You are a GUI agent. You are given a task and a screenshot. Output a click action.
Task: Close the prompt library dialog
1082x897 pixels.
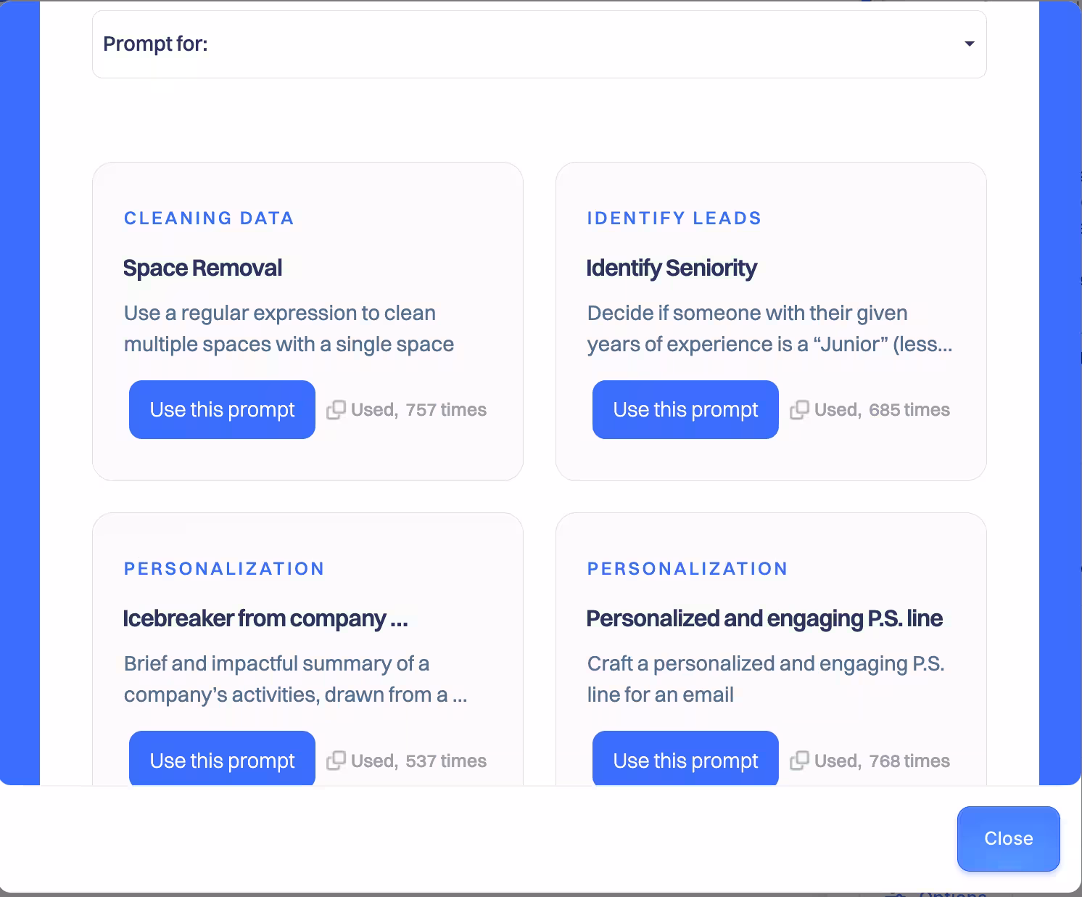1008,838
